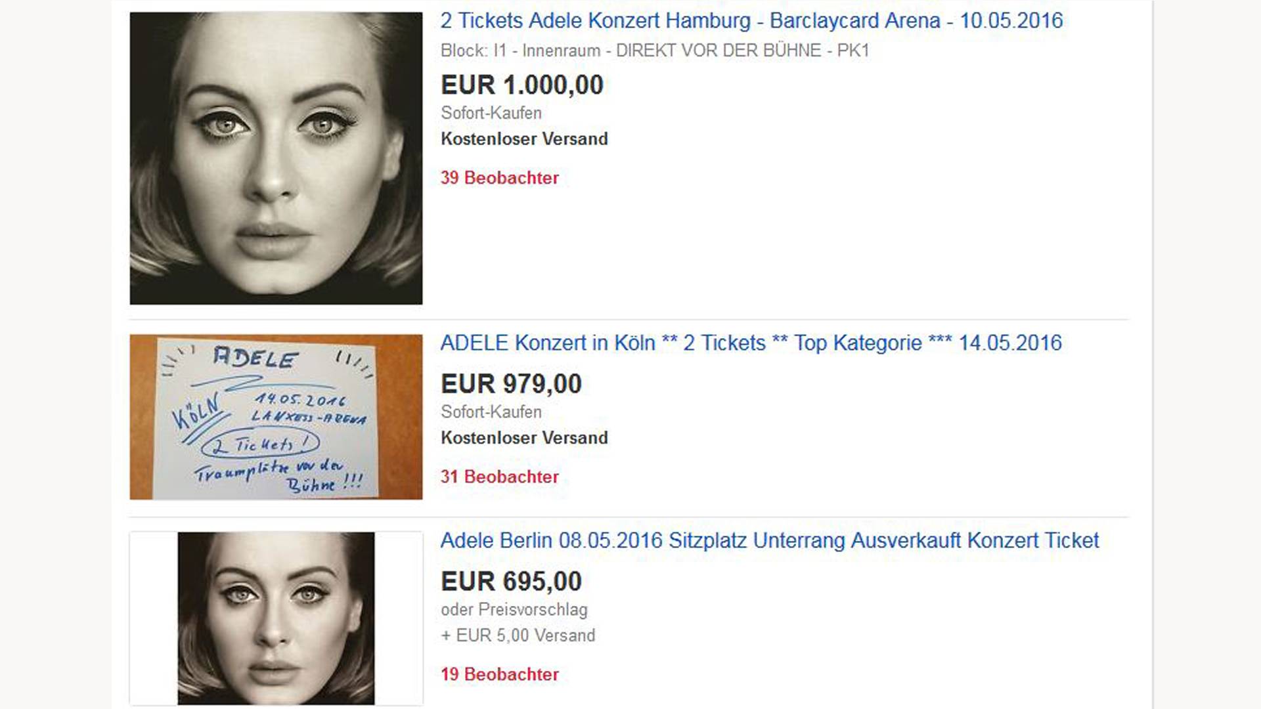This screenshot has width=1261, height=709.
Task: Click 'Kostenloser Versand' on the Köln listing
Action: 524,438
